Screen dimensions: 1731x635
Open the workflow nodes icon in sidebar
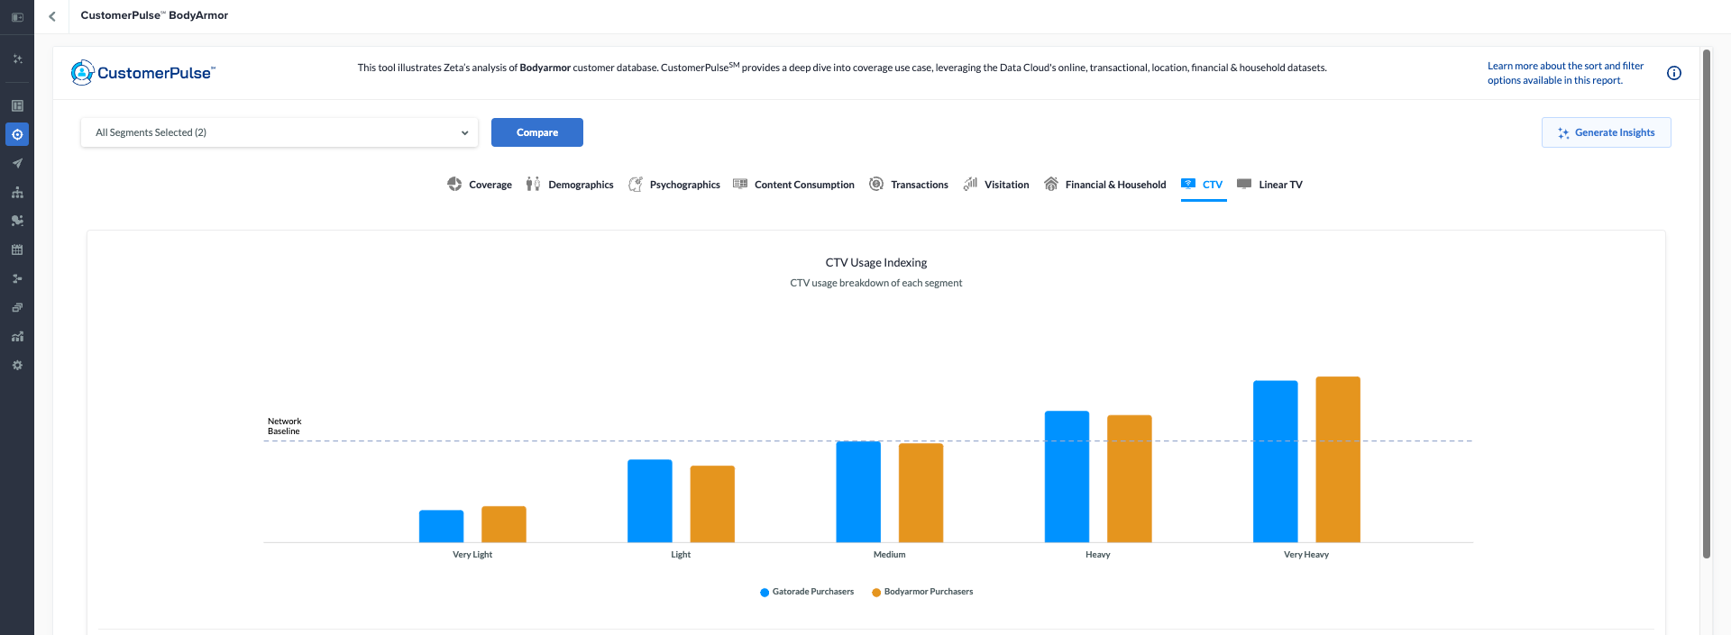click(x=17, y=278)
